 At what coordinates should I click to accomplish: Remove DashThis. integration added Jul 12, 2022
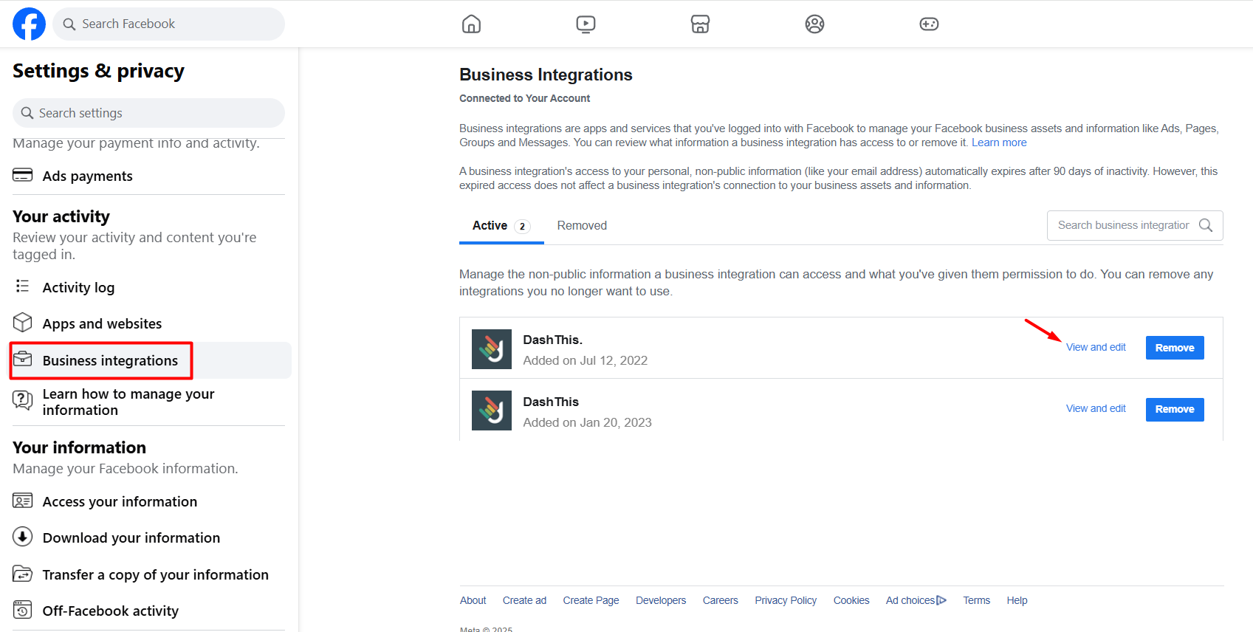coord(1175,348)
